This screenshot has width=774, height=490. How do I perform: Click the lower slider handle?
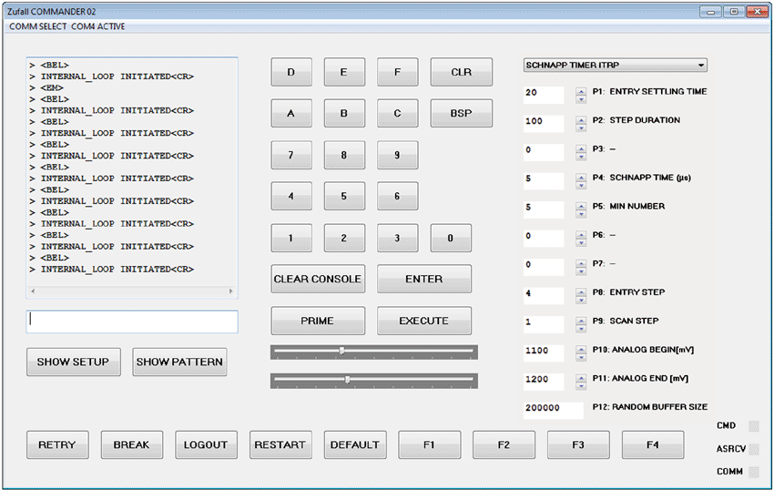coord(347,380)
